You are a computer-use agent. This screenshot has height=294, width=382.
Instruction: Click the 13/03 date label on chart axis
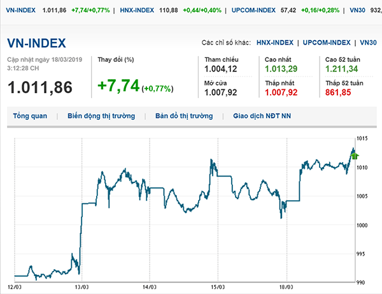[81, 287]
